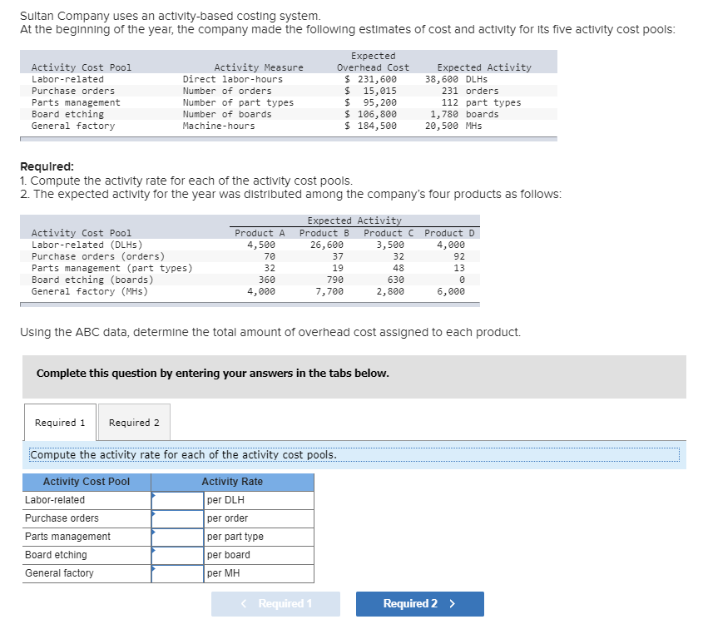
Task: Click the Required 1 back button
Action: point(275,603)
